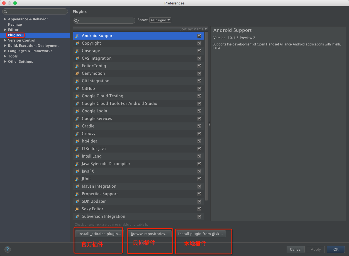Expand the Version Control node

[x=5, y=40]
